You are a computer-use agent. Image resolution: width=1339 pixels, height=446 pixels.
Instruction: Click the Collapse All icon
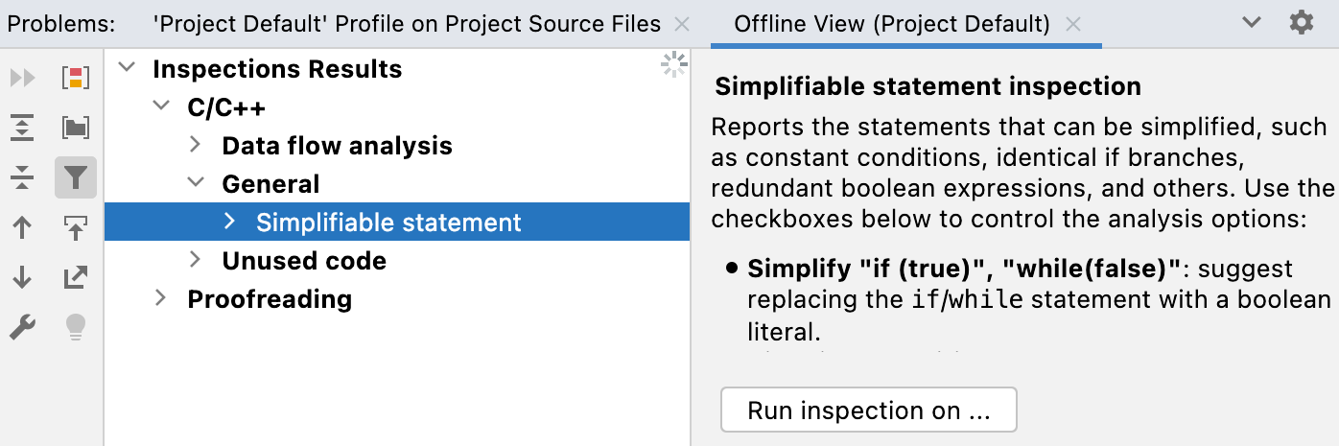[22, 177]
